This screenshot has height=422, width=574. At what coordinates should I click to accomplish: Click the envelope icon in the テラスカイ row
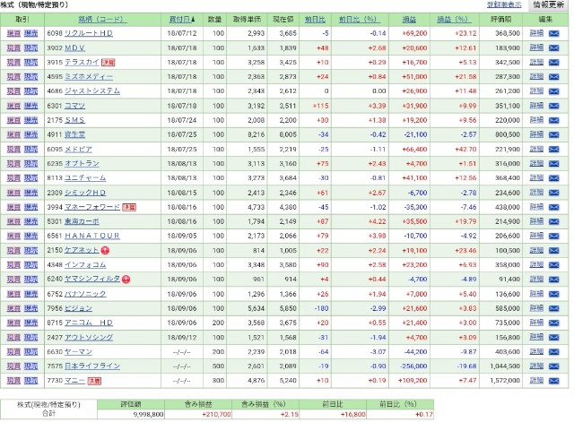coord(553,63)
